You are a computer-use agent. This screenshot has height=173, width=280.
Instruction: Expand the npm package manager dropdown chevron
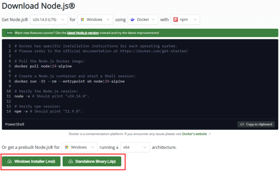coord(195,20)
